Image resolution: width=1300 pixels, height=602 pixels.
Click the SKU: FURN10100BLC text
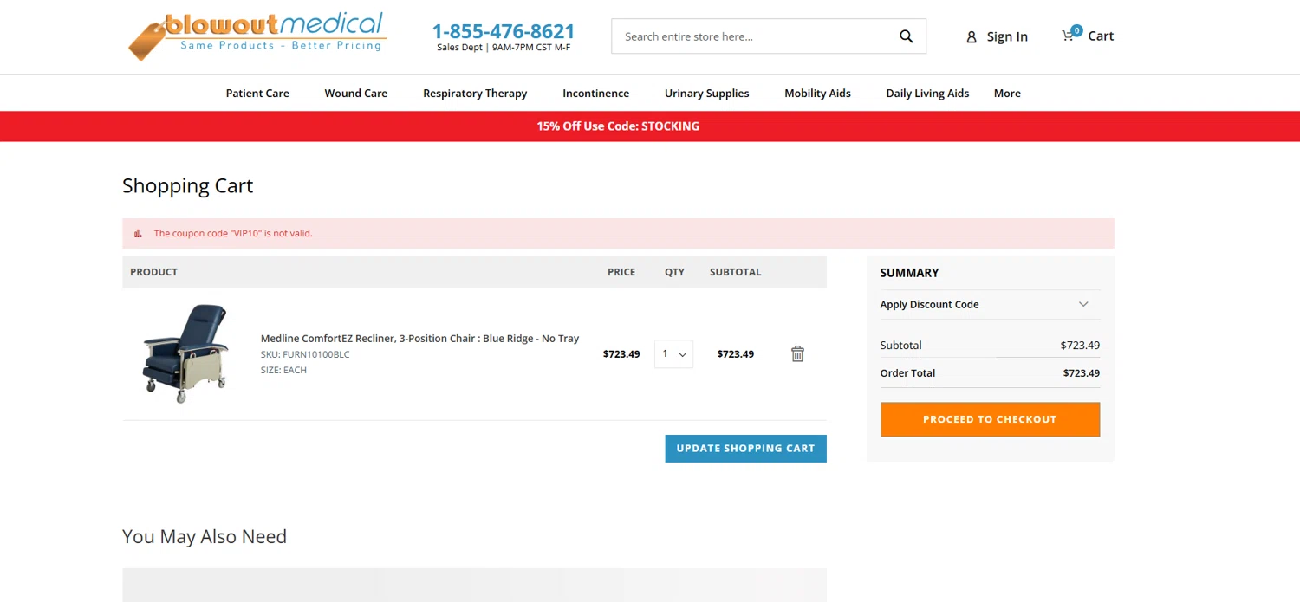point(305,354)
